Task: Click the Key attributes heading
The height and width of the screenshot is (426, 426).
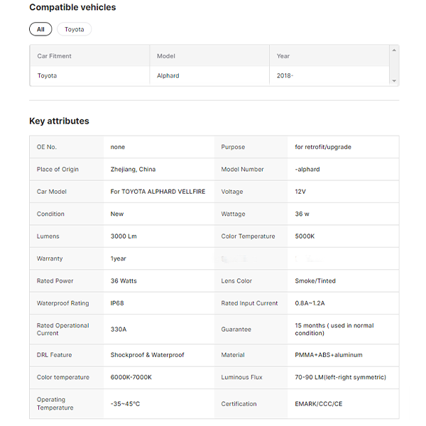Action: (x=59, y=121)
